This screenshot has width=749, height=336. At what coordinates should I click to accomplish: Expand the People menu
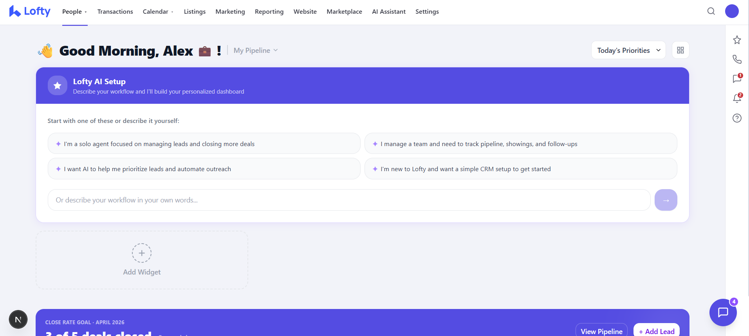(74, 12)
